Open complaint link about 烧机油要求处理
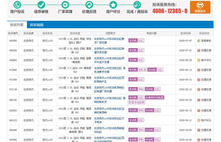 tap(110, 70)
